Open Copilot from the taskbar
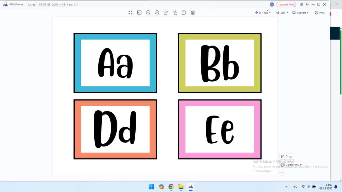The image size is (342, 192). (x=161, y=187)
